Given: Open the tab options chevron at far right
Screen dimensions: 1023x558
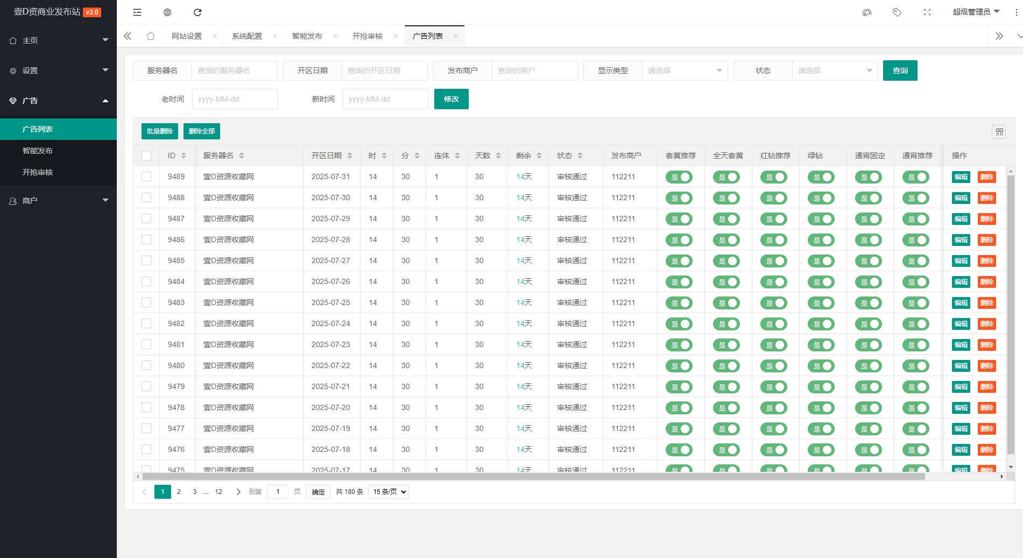Looking at the screenshot, I should click(1019, 36).
